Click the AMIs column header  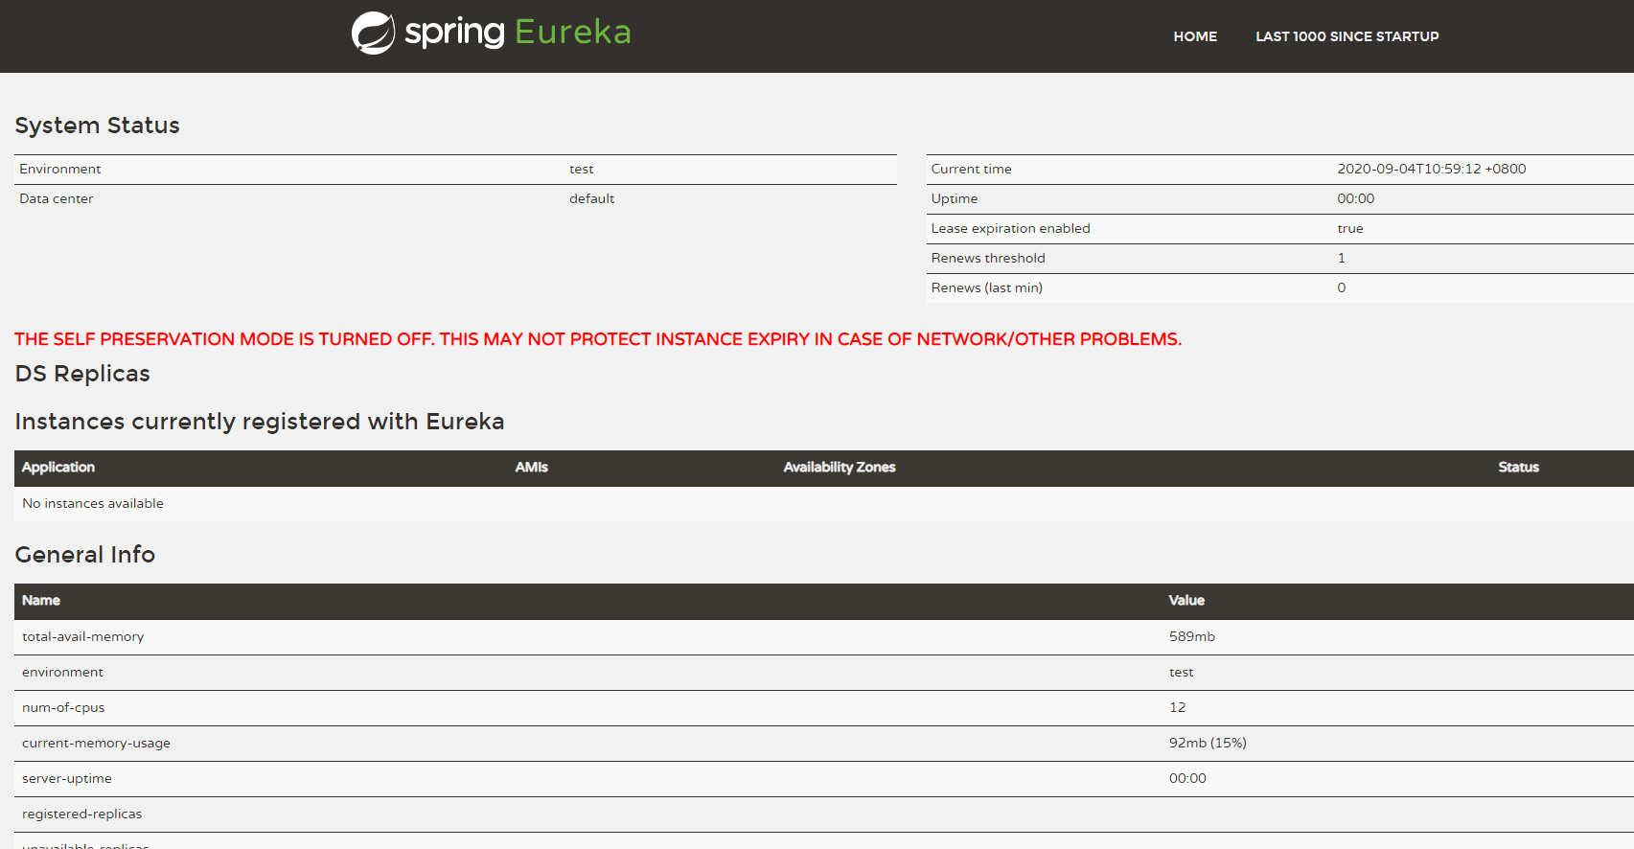[x=531, y=467]
